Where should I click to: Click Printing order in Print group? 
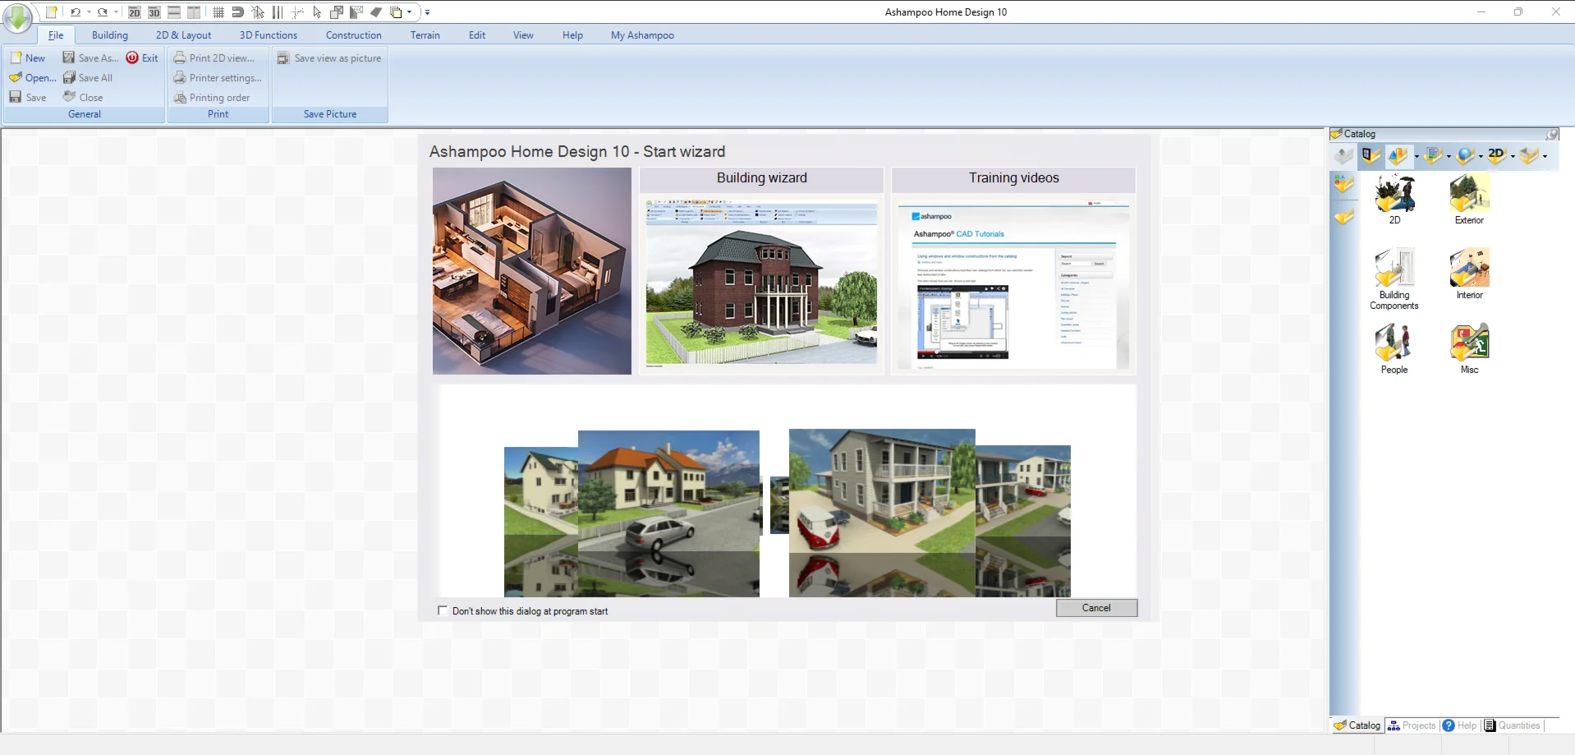click(212, 98)
